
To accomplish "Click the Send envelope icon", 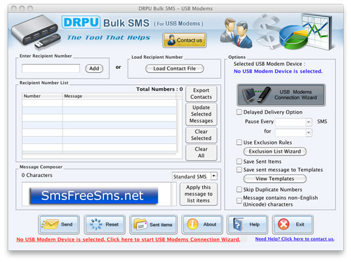I will (x=50, y=224).
